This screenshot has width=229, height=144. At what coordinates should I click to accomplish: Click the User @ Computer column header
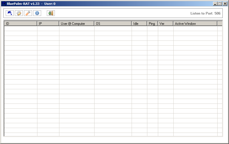pos(77,24)
